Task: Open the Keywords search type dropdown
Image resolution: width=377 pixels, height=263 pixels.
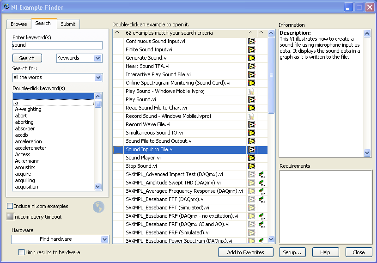Action: tap(97, 58)
